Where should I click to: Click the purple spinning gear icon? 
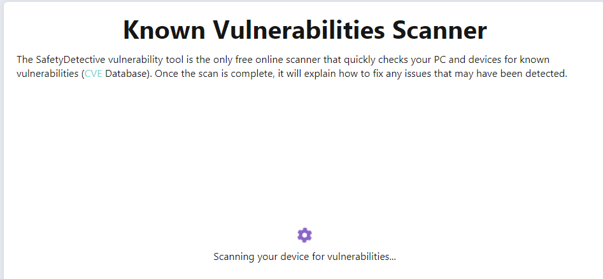[x=304, y=235]
